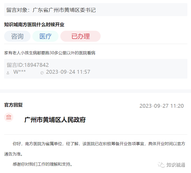Click the 官方回复 heading
This screenshot has height=173, width=191.
(13, 105)
